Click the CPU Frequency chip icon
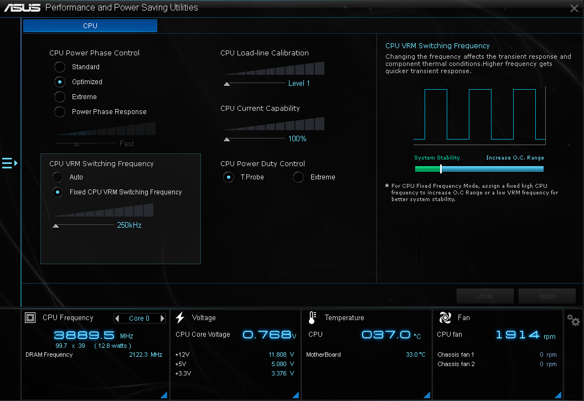Screen dimensions: 584x401 click(x=30, y=318)
